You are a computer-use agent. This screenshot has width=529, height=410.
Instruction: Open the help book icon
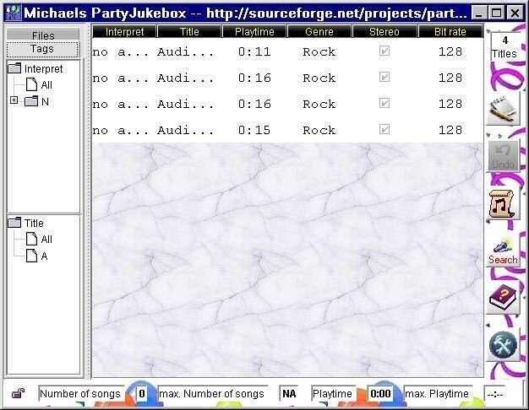click(503, 298)
